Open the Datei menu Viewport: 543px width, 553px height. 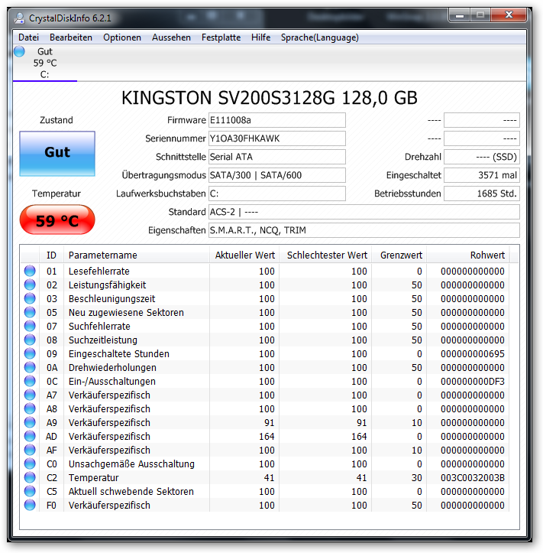[x=28, y=37]
